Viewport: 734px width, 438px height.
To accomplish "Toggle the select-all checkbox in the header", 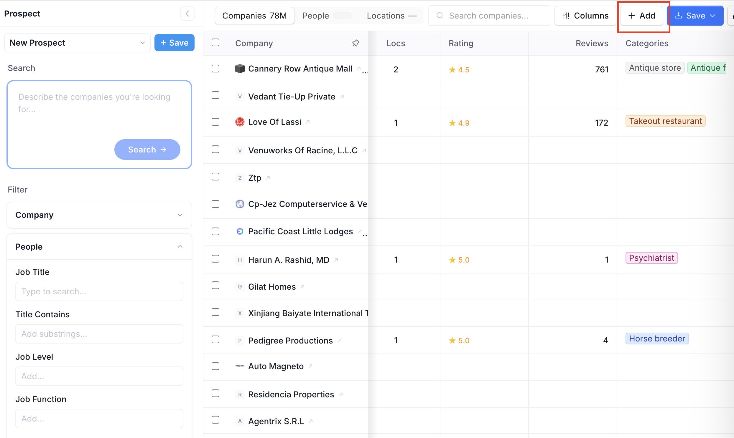I will coord(215,42).
